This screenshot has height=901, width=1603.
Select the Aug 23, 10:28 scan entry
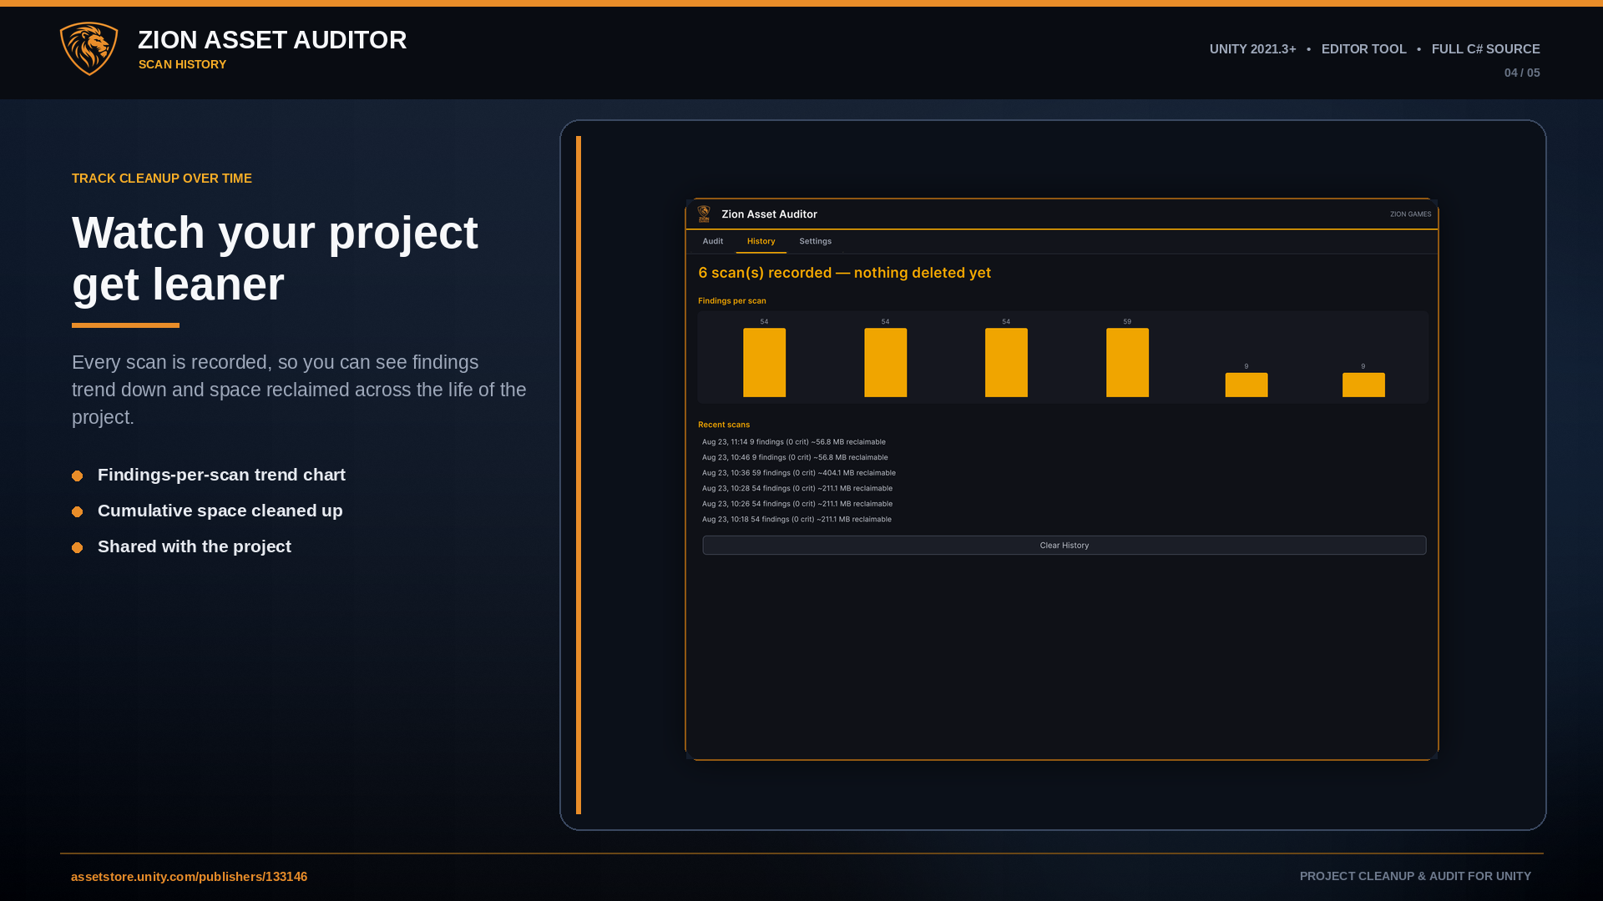(x=797, y=489)
